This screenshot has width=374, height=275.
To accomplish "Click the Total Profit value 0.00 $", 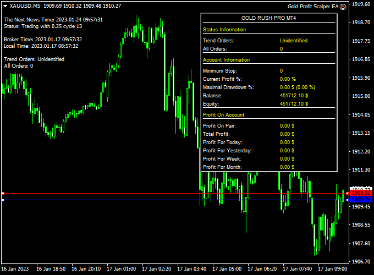I will pyautogui.click(x=287, y=134).
